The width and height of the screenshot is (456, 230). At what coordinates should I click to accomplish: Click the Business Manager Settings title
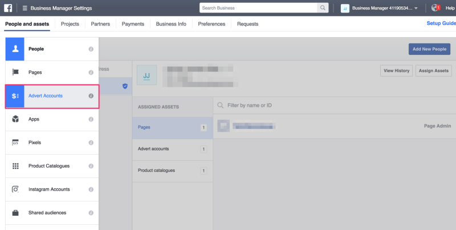click(61, 8)
